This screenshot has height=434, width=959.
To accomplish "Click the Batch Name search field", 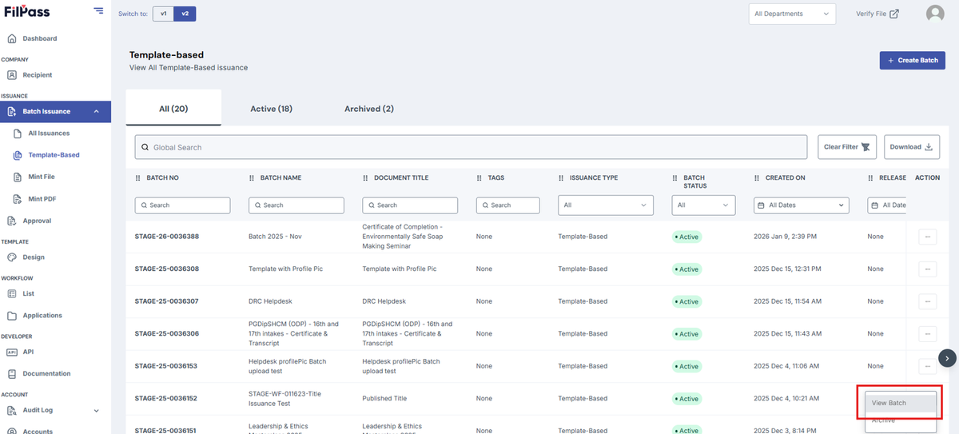I will pyautogui.click(x=296, y=205).
